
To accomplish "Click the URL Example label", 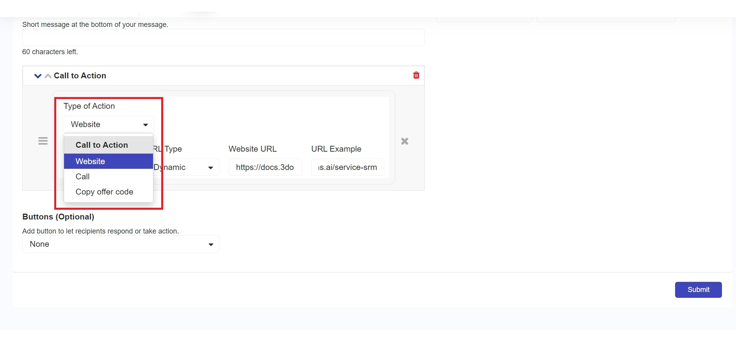I will point(336,149).
